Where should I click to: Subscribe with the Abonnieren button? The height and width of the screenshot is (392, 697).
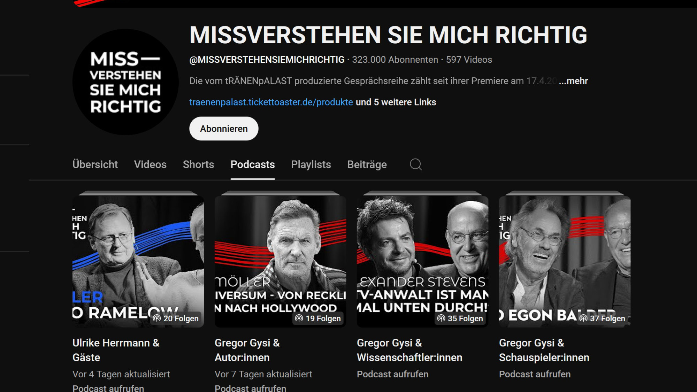pyautogui.click(x=224, y=129)
